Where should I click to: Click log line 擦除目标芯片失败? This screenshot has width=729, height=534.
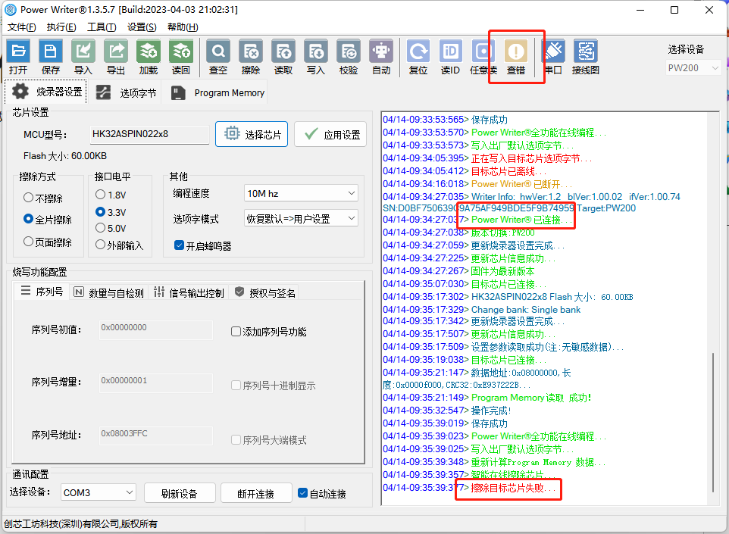513,488
